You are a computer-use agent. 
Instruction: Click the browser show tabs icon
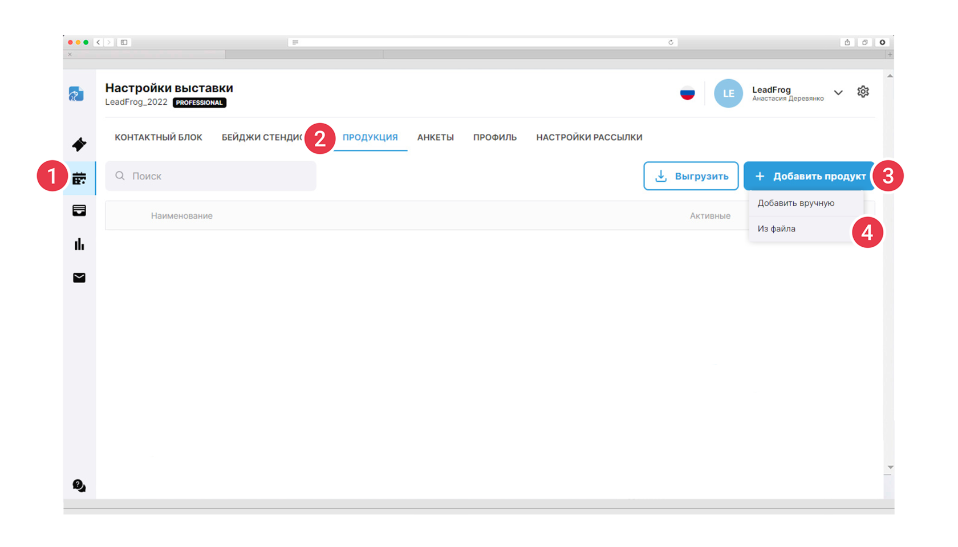click(x=865, y=42)
